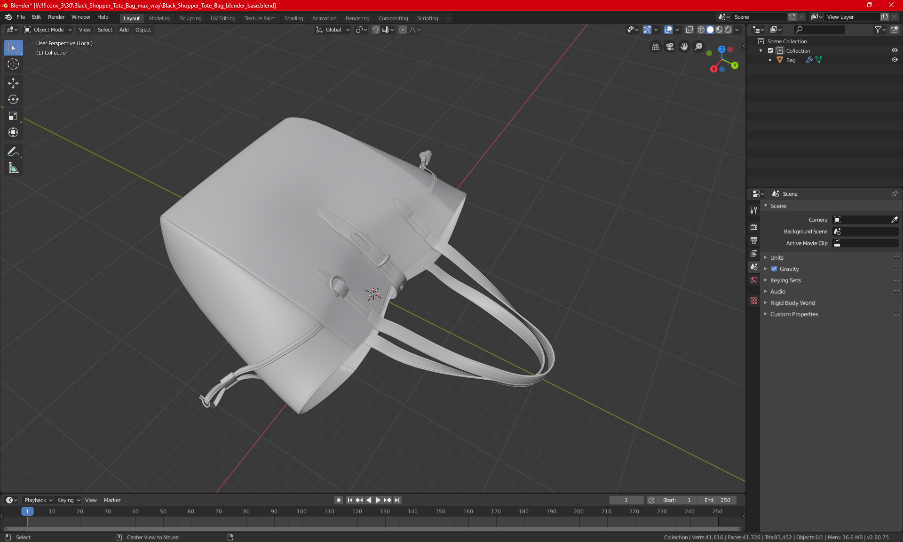Open the Render menu

click(56, 17)
